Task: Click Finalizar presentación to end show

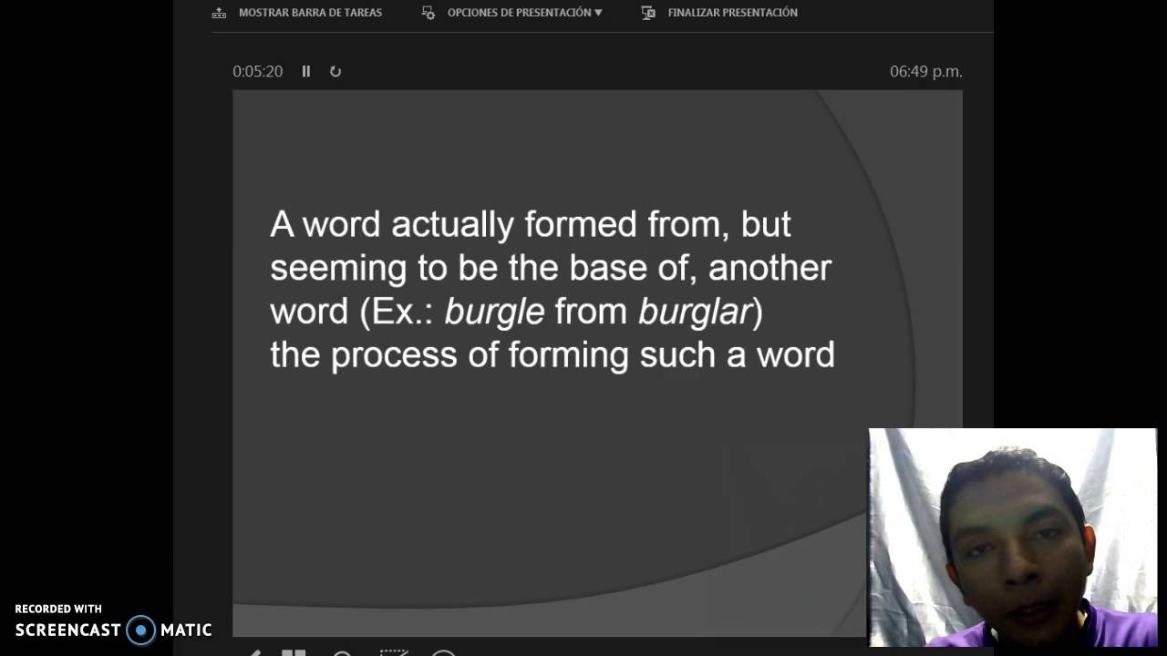Action: [720, 13]
